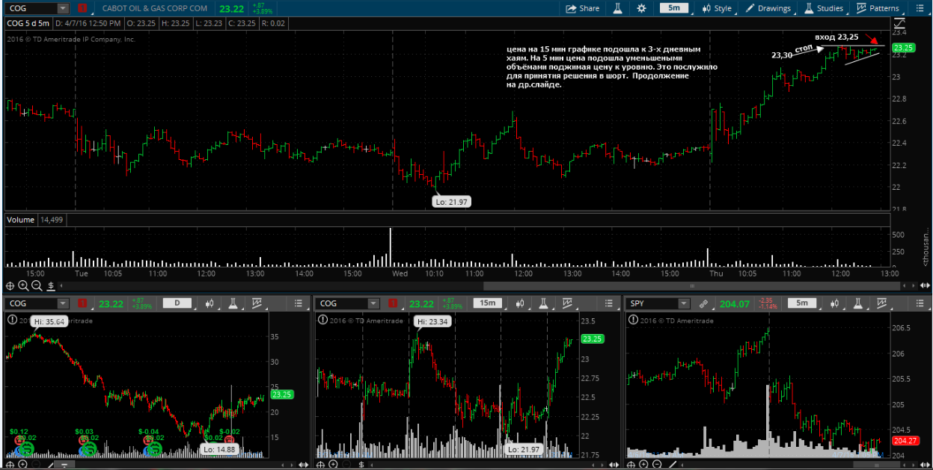Click the 'Hi: 23.34' label in 15m chart
Screen dimensions: 933x470
(x=432, y=321)
